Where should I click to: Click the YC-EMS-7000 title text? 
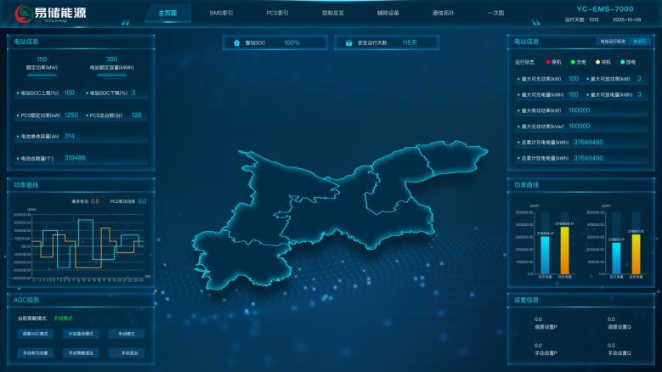[x=605, y=8]
